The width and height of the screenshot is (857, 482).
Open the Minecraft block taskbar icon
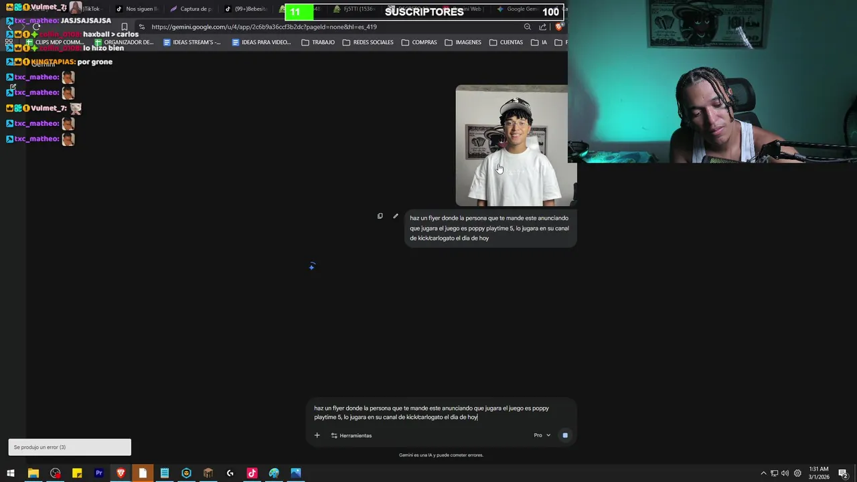click(208, 473)
